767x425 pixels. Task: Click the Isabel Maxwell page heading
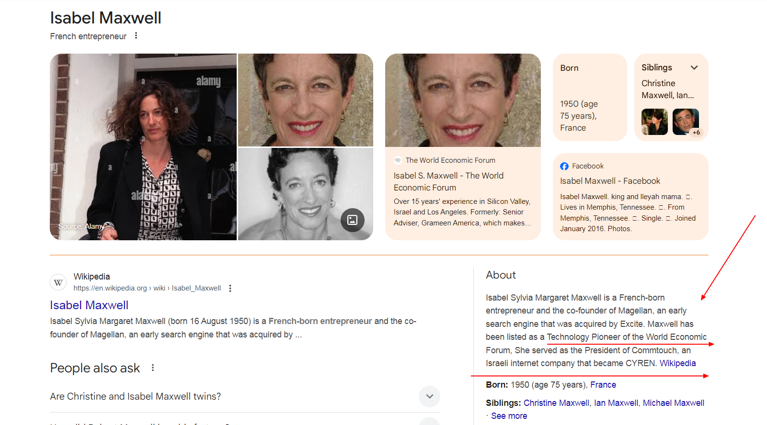coord(106,18)
